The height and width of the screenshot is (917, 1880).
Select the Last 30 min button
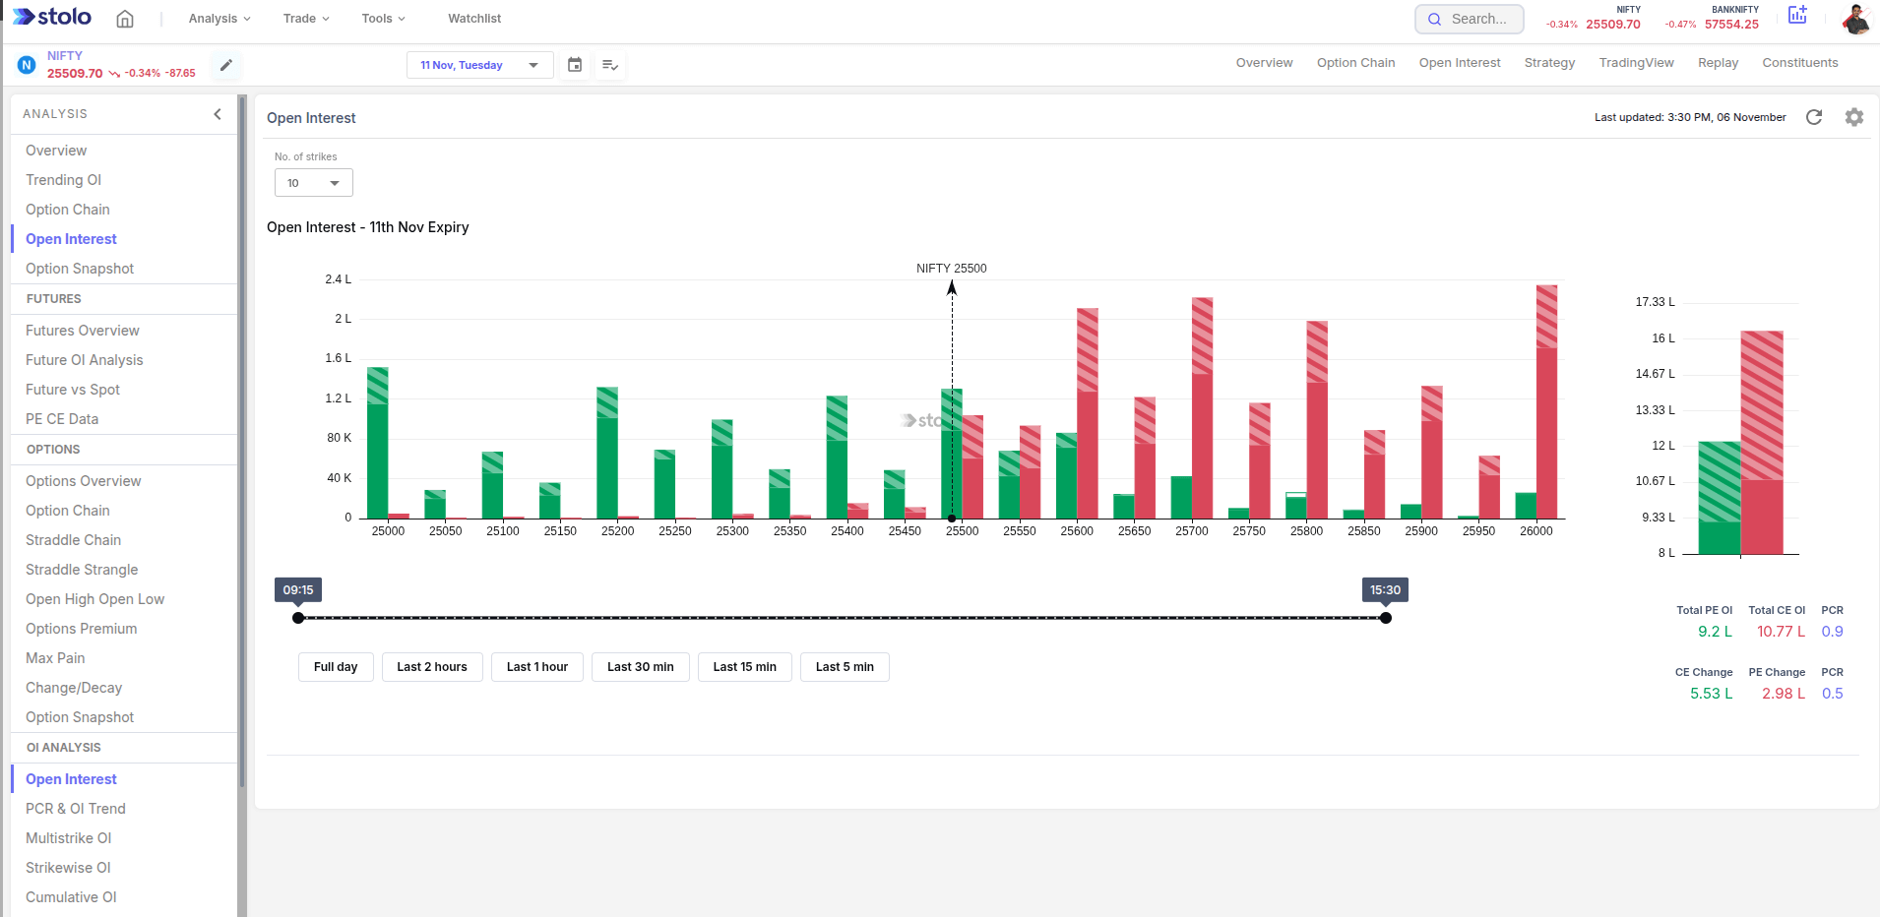coord(640,667)
